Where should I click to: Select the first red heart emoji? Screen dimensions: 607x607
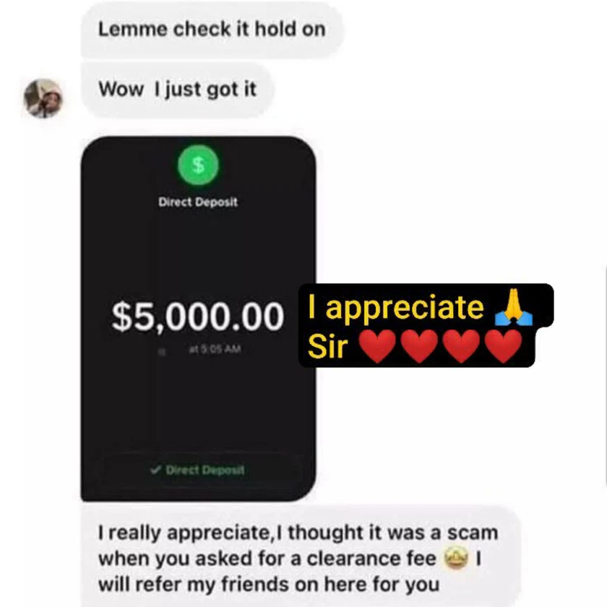coord(377,346)
